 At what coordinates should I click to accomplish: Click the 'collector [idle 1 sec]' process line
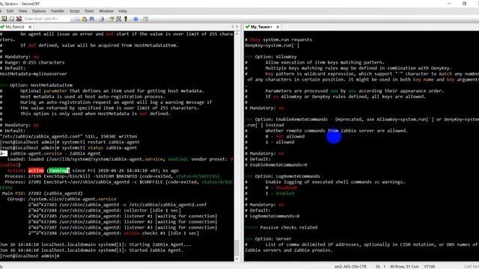click(105, 211)
